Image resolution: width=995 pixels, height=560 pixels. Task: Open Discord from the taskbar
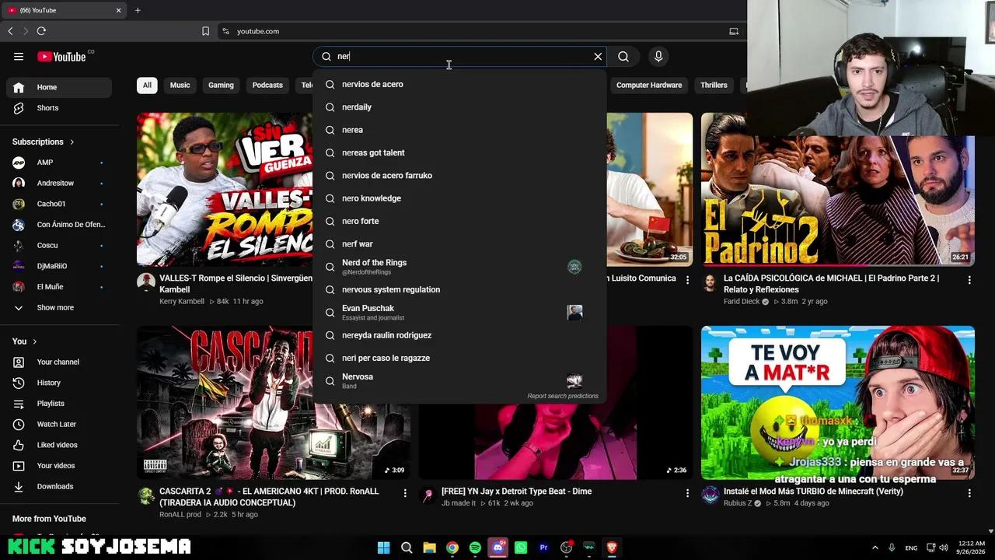(x=498, y=548)
